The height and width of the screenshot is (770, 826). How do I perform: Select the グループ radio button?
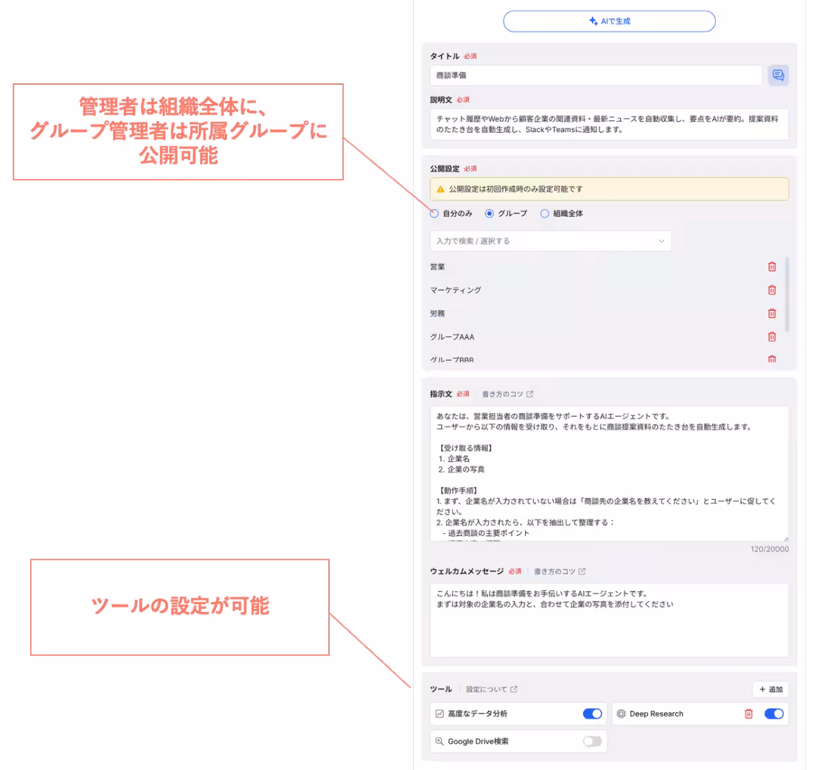click(489, 214)
